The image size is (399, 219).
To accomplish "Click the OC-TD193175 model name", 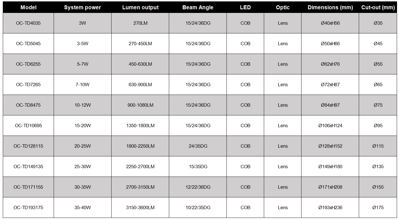I will click(x=28, y=207).
